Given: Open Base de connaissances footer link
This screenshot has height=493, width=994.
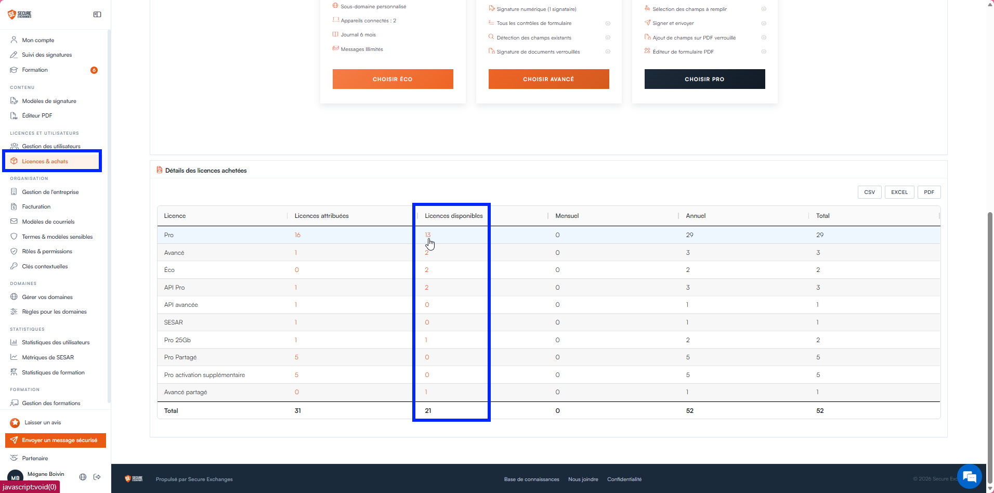Looking at the screenshot, I should pyautogui.click(x=531, y=479).
